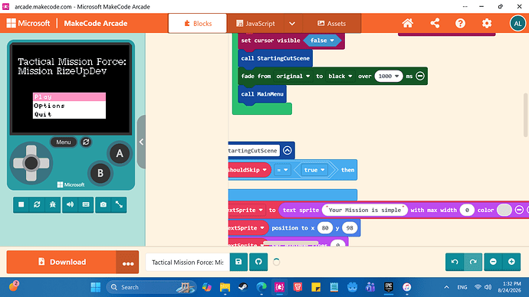
Task: Mute the simulator audio
Action: (x=71, y=204)
